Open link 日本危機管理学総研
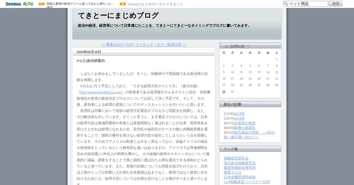 click(240, 177)
